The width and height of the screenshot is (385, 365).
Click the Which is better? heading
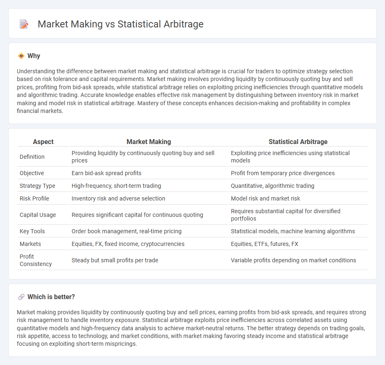coord(51,297)
